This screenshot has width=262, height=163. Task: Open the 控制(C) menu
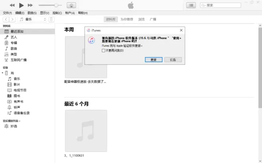coord(57,13)
